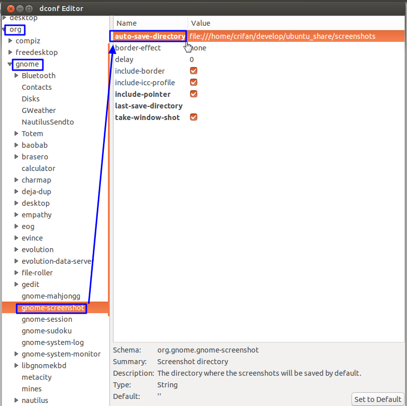Click the org.gnome.gnome-screenshot schema text
The width and height of the screenshot is (407, 406).
tap(208, 350)
